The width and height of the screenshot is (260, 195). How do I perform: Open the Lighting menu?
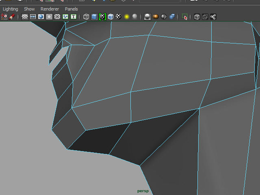10,9
